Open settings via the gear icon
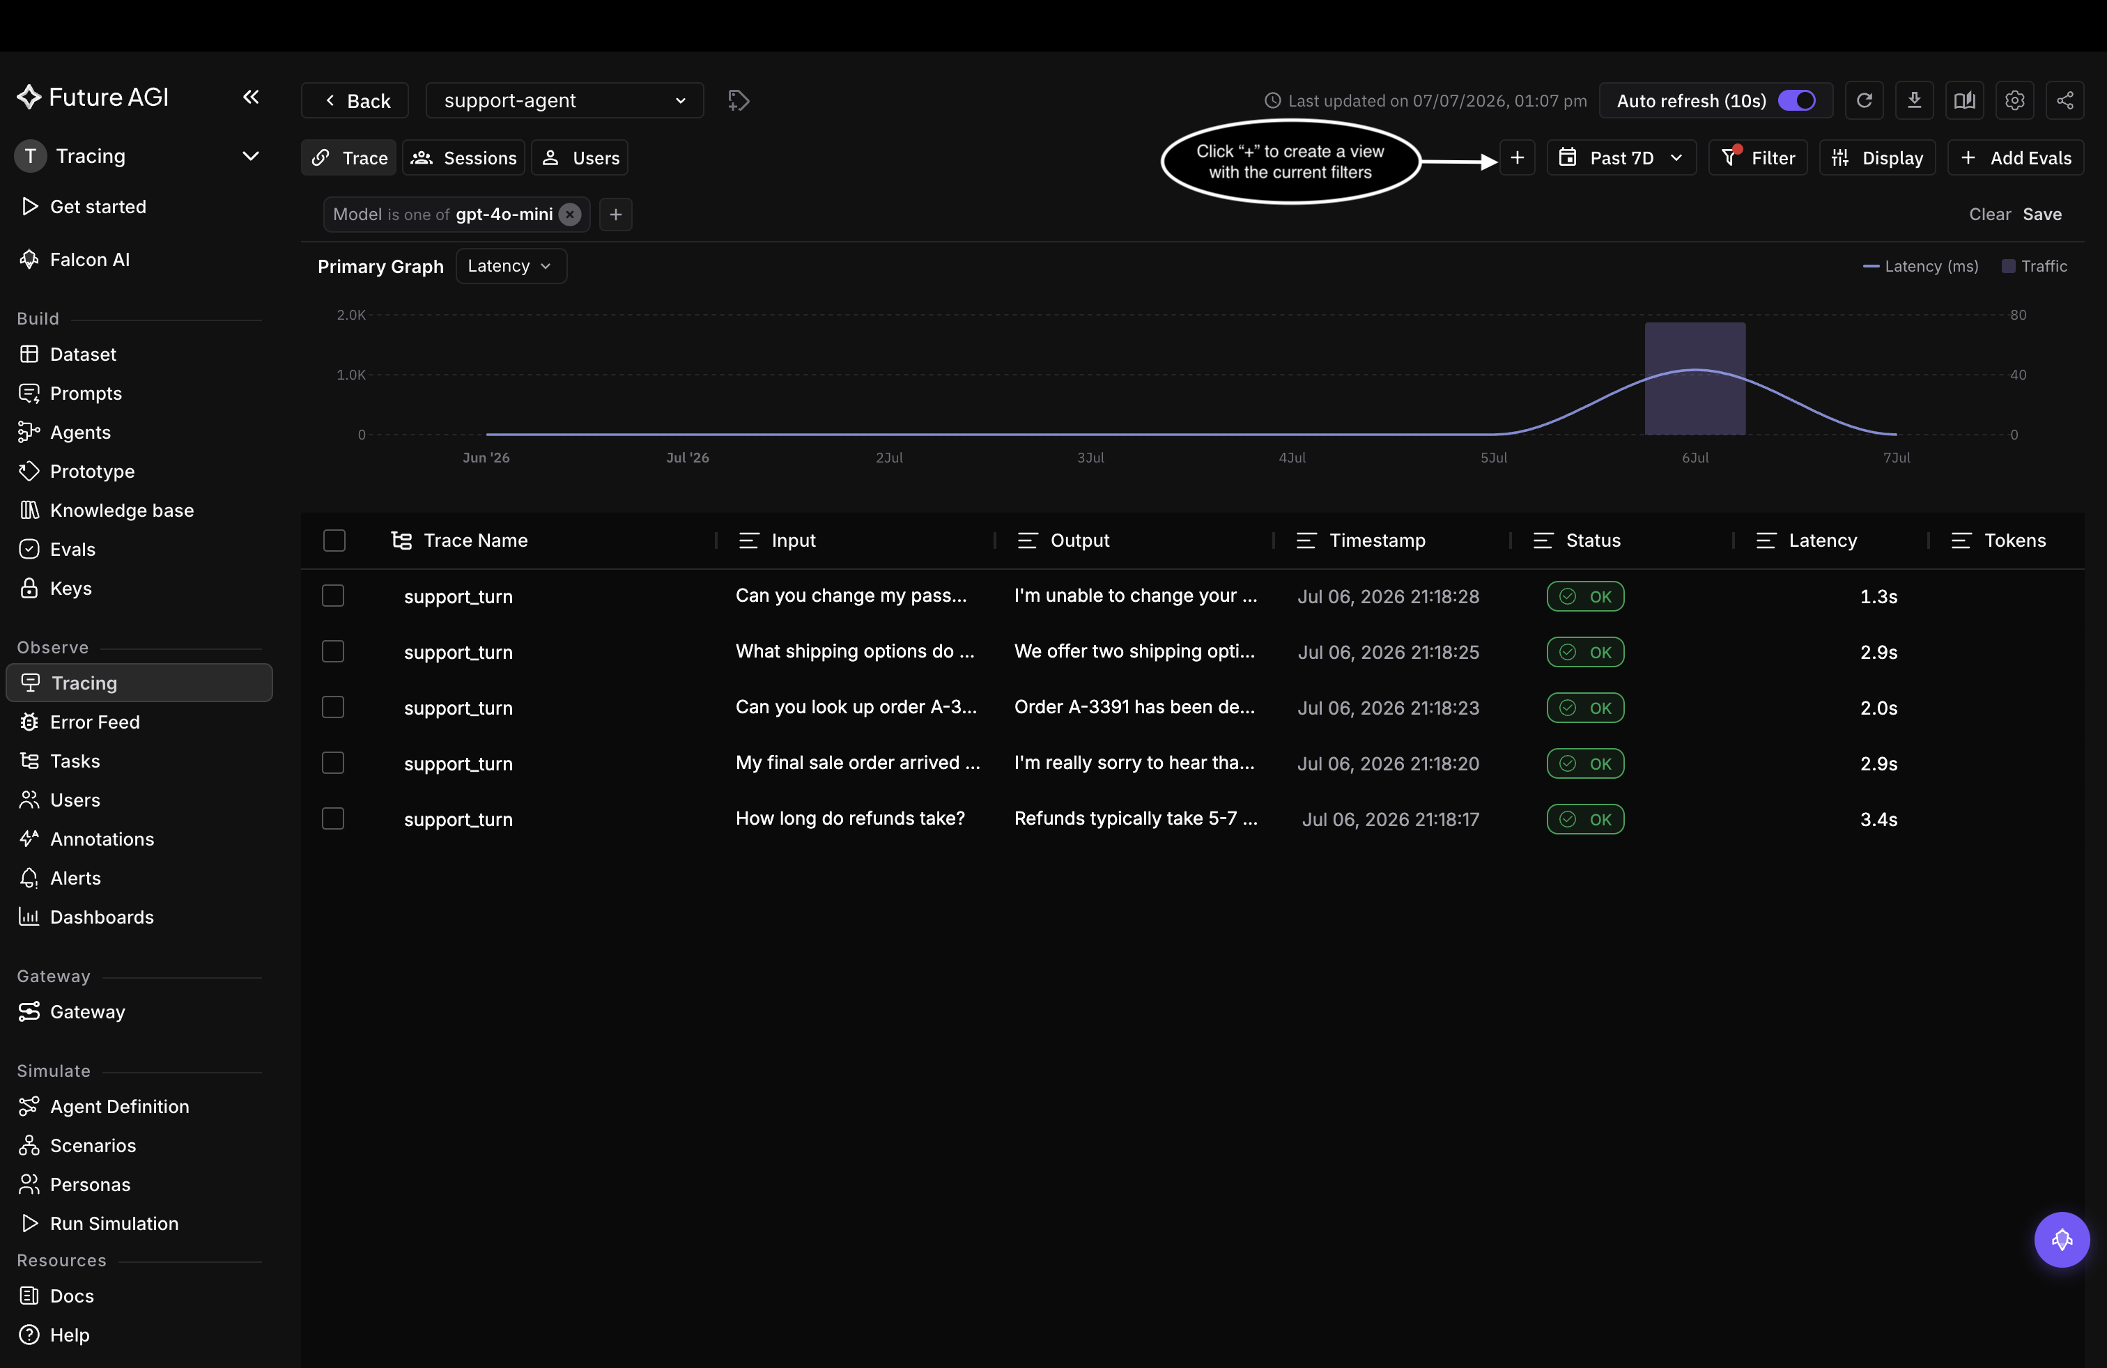 coord(2015,101)
